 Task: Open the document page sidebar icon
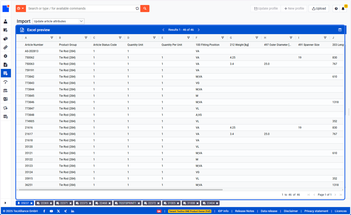[5, 65]
